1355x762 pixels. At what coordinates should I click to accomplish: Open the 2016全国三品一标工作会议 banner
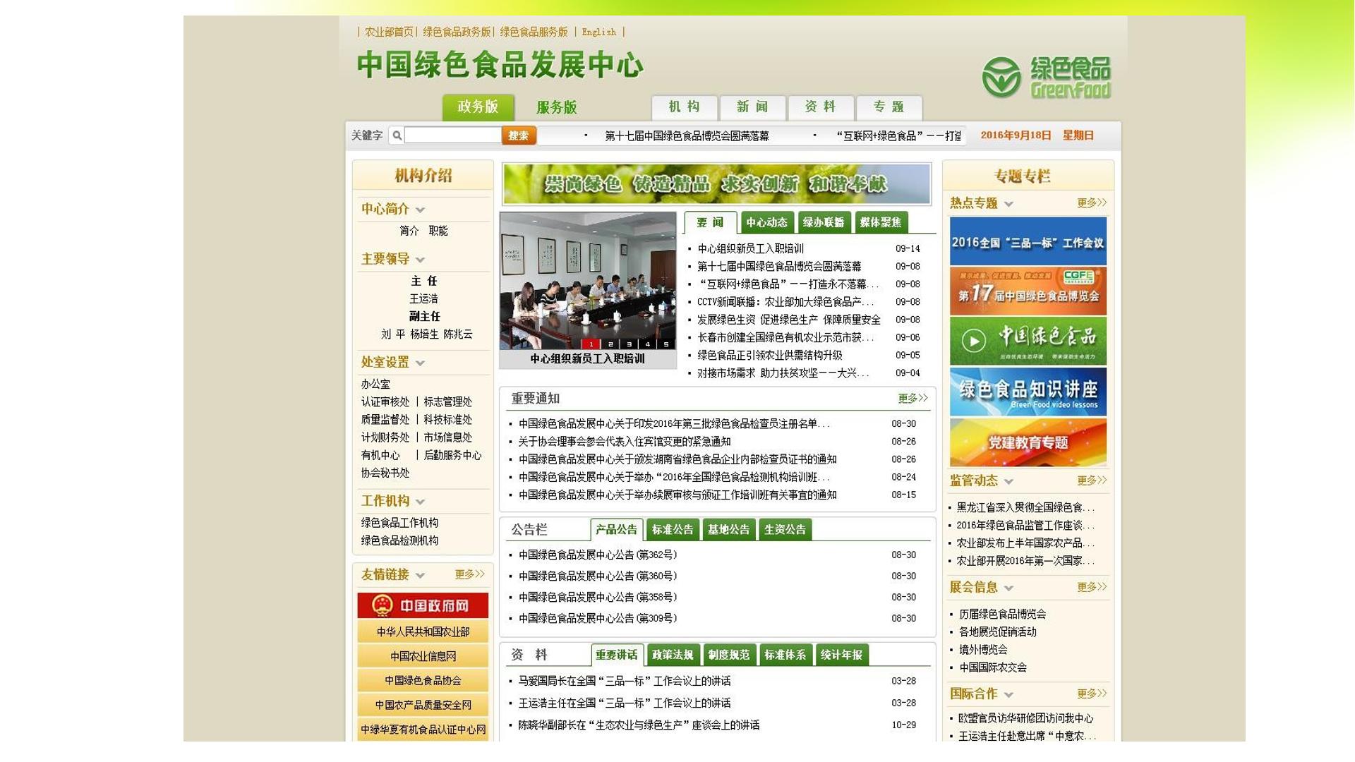[x=1028, y=241]
